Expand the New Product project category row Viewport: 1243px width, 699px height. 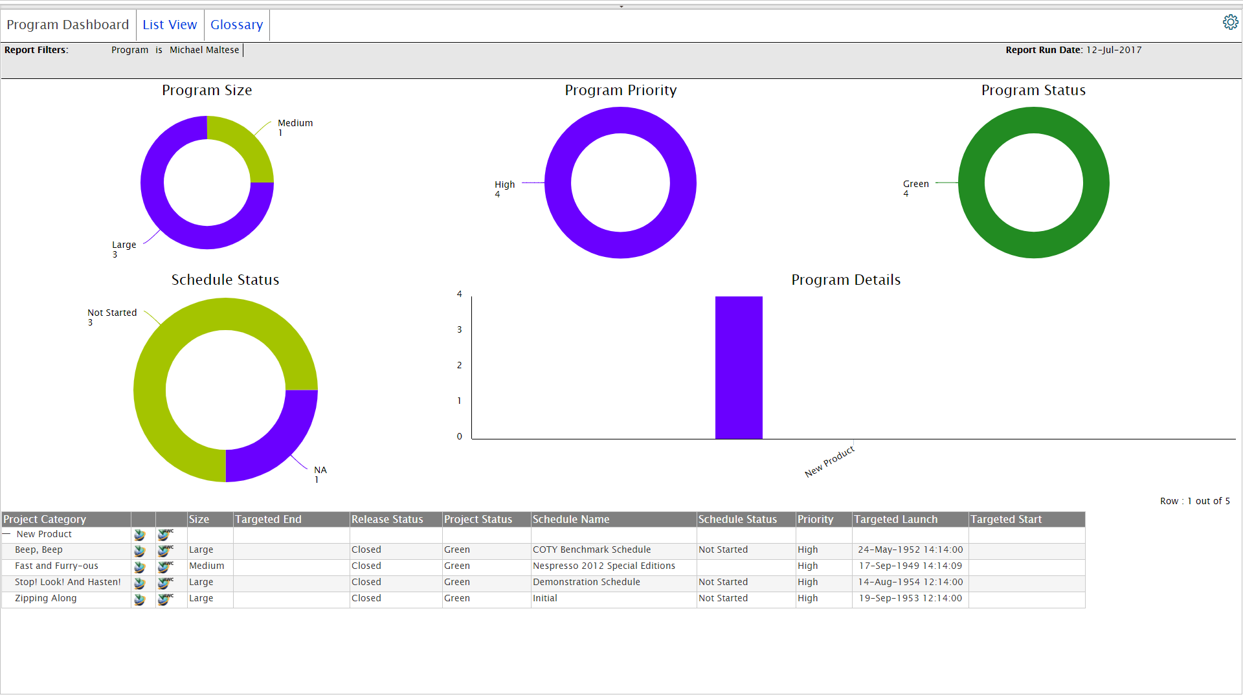(x=7, y=533)
